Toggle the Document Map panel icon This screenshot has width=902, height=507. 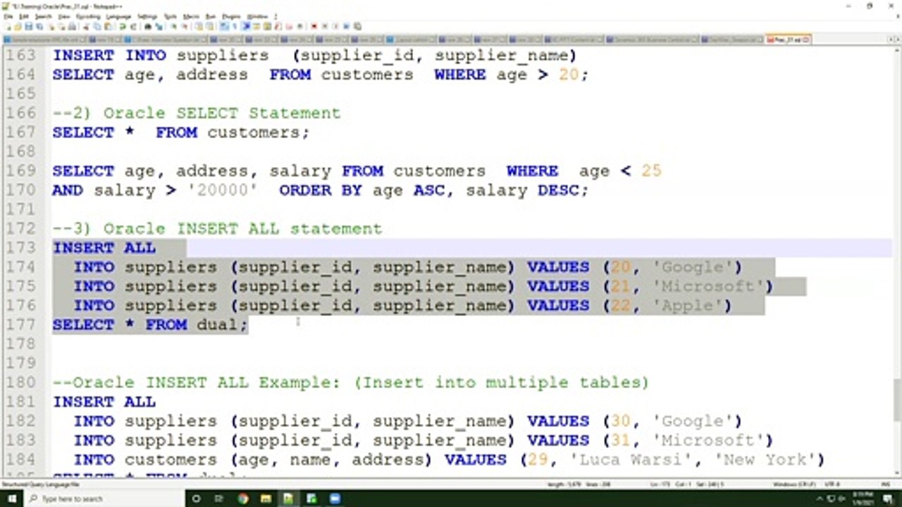[x=267, y=26]
